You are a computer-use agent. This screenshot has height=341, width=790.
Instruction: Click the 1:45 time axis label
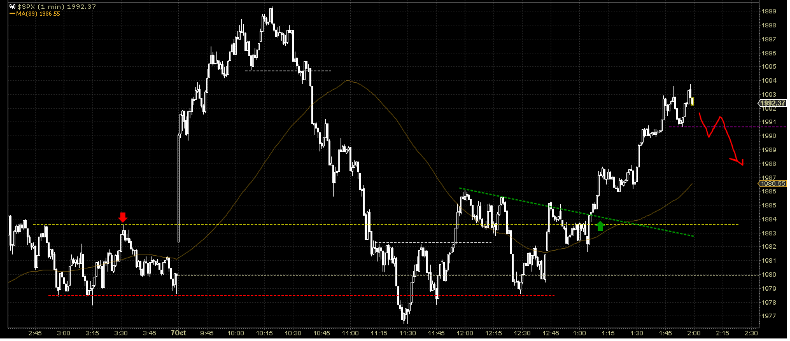coord(665,333)
